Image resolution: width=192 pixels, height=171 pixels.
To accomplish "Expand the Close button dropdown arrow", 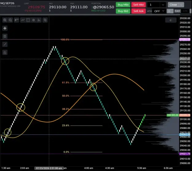I will [181, 5].
